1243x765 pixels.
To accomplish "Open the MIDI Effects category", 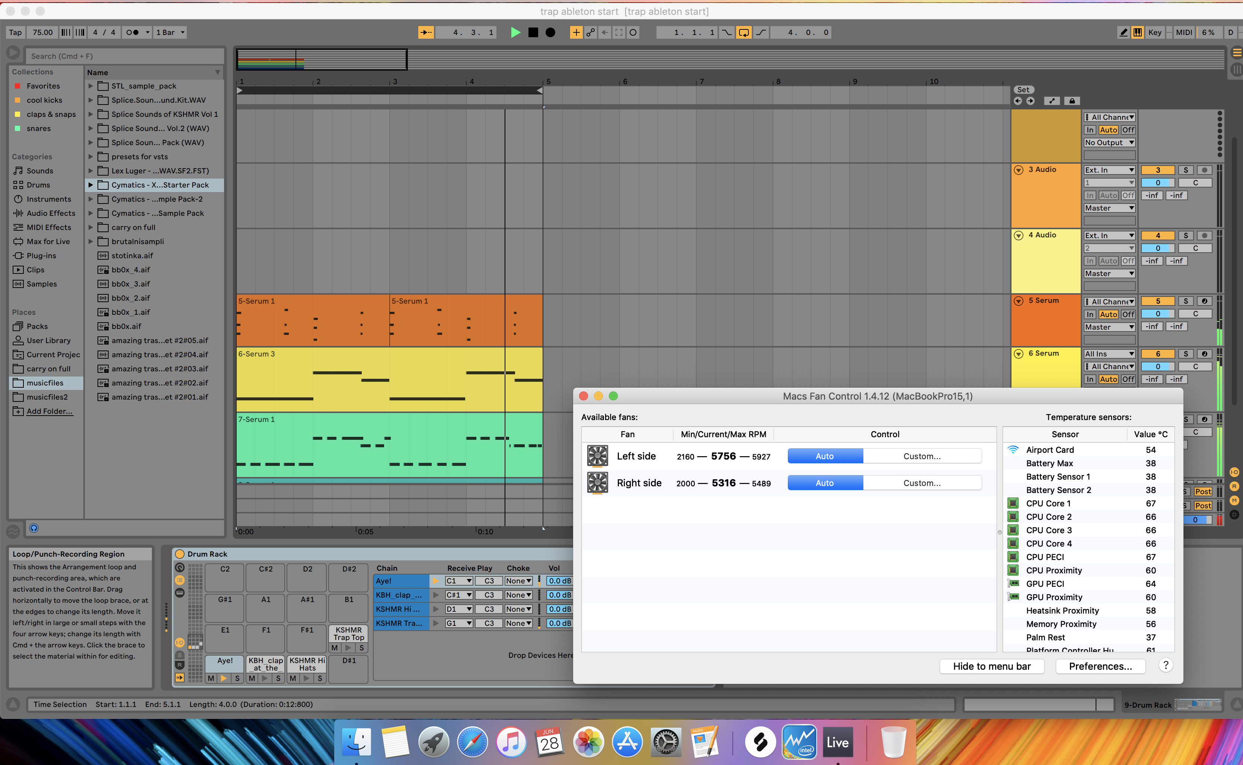I will 49,228.
